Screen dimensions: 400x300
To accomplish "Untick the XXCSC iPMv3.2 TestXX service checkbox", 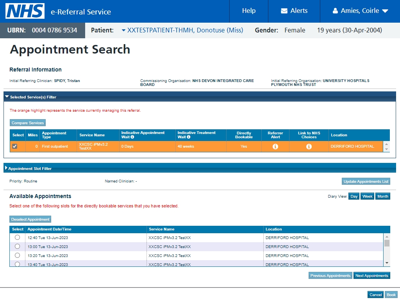I will point(15,146).
